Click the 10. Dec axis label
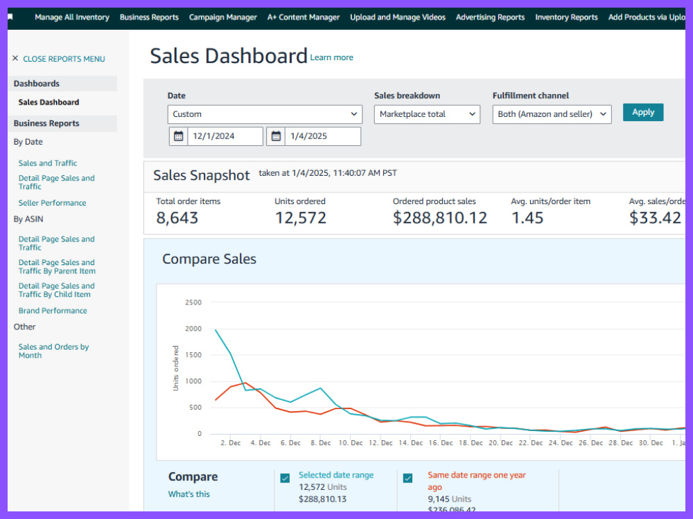Screen dimensions: 693x519 pos(351,443)
